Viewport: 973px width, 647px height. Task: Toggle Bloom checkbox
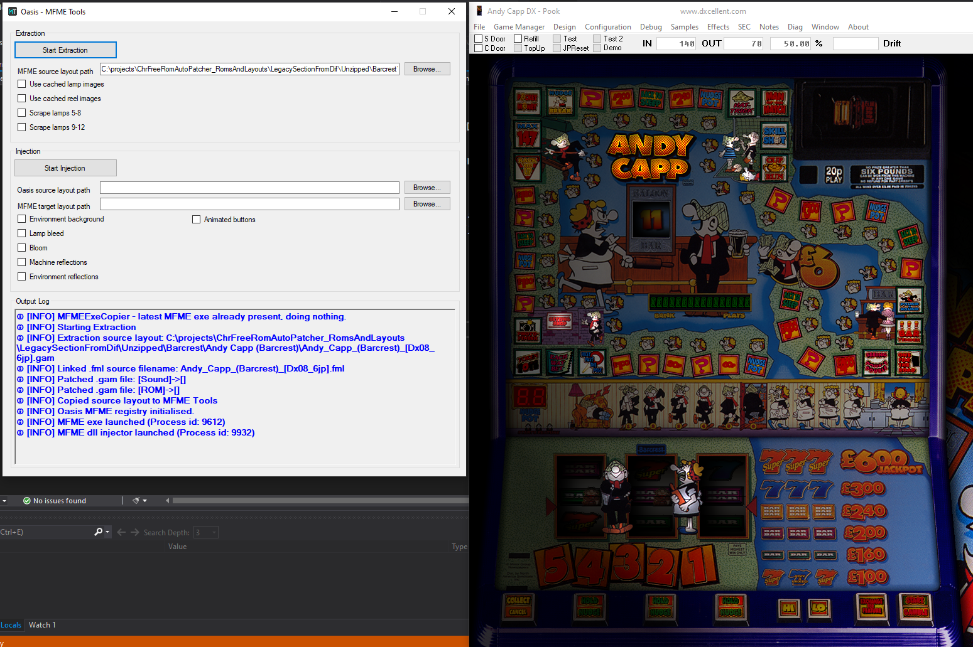point(22,247)
